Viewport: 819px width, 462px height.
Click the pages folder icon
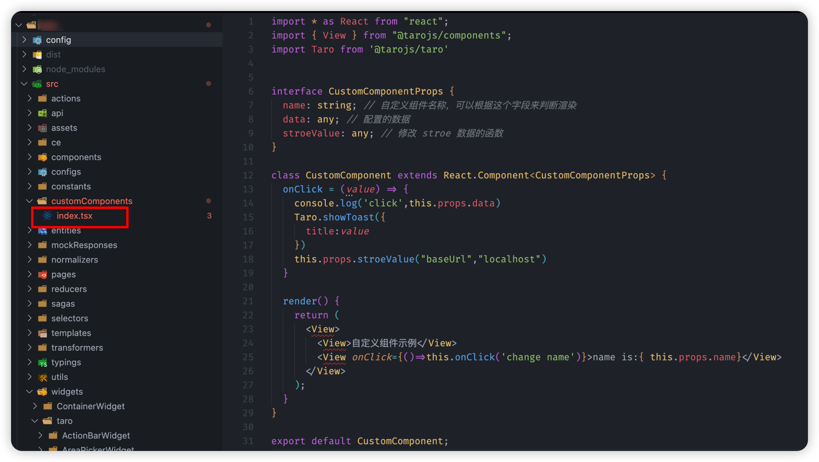43,274
